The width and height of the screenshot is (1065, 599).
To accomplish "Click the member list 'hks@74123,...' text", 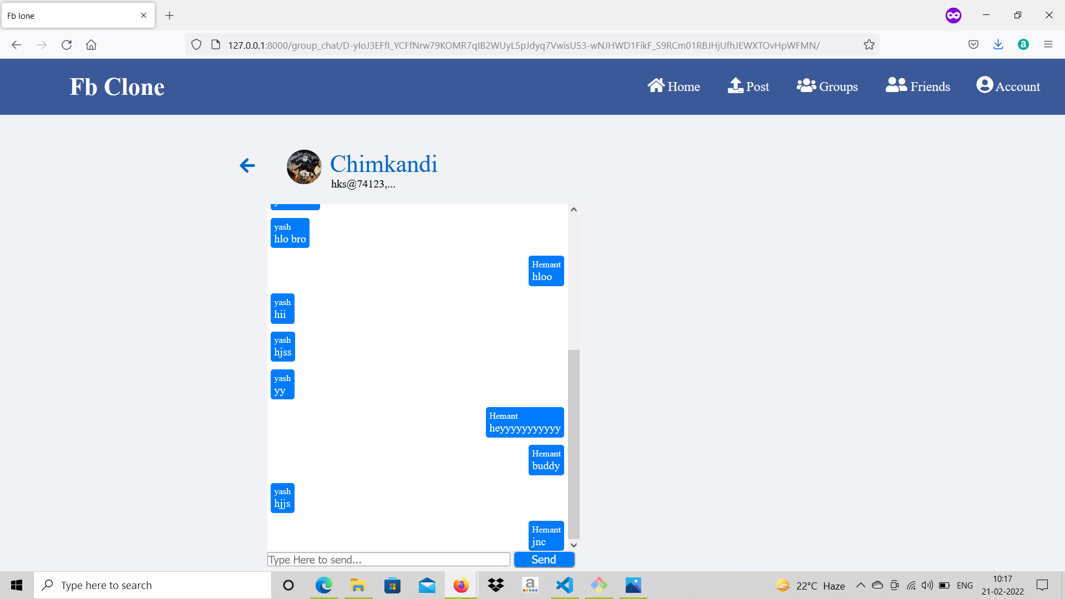I will coord(363,184).
